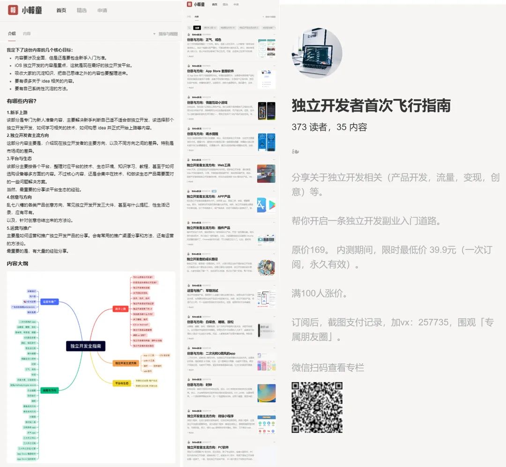
Task: Click author avatar above 时钟 article
Action: click(189, 379)
